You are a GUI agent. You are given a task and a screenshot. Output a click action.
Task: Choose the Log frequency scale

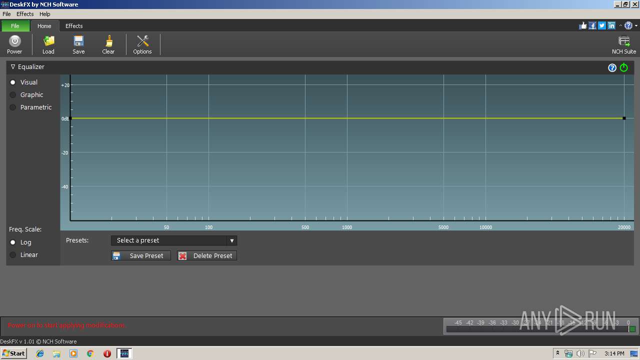click(20, 242)
